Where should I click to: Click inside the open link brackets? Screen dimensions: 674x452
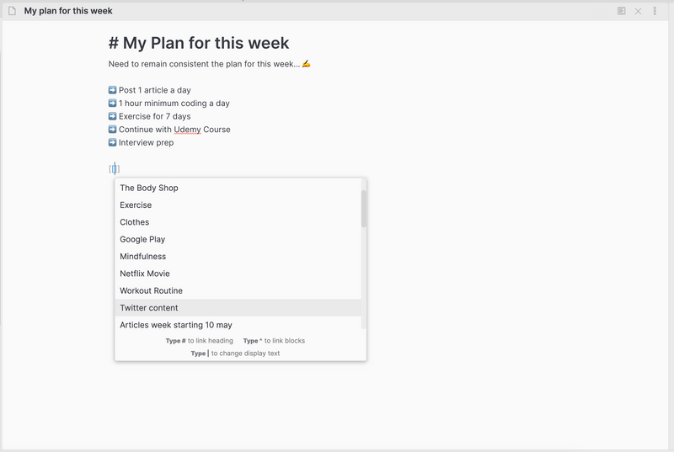[x=115, y=168]
